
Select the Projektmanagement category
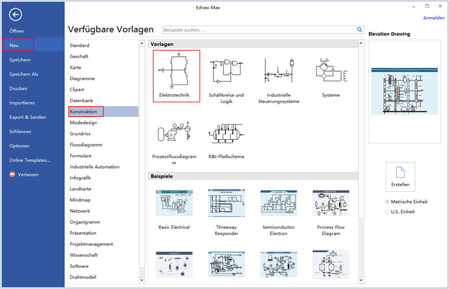(x=91, y=244)
